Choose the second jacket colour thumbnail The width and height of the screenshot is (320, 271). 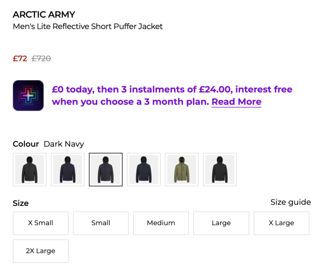[68, 169]
